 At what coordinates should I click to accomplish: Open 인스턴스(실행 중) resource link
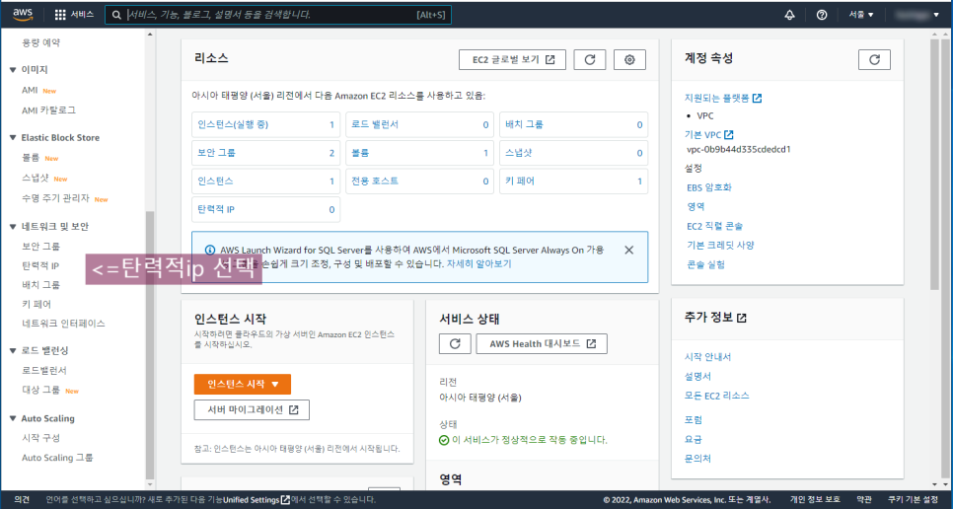(x=233, y=124)
